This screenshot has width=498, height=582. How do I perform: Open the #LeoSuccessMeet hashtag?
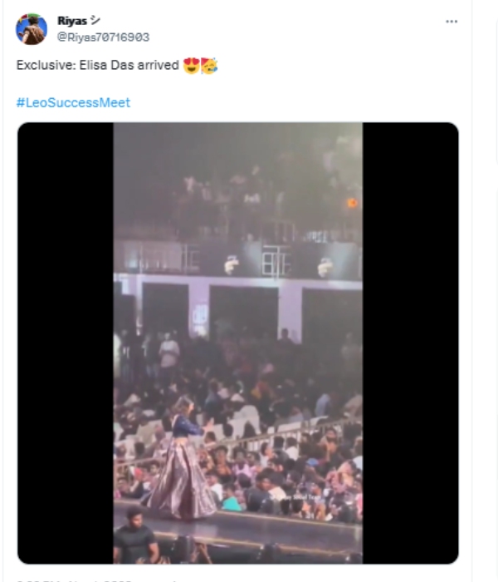click(73, 102)
